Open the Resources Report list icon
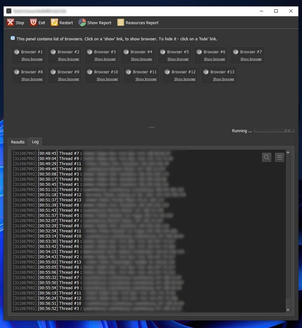Image resolution: width=302 pixels, height=328 pixels. tap(120, 22)
